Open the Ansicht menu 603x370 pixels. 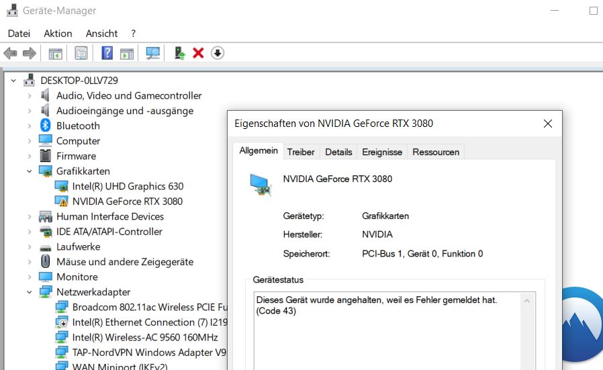[x=101, y=34]
